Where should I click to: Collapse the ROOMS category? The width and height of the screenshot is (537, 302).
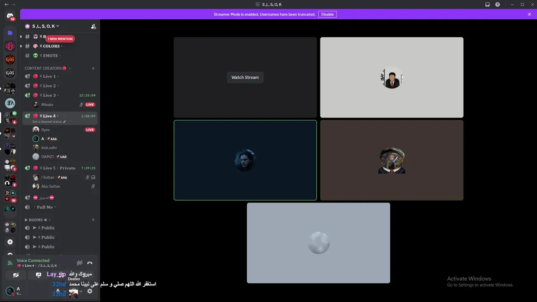pyautogui.click(x=38, y=220)
